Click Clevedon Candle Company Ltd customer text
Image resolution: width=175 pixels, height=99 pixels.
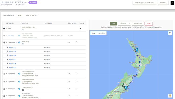pyautogui.click(x=53, y=35)
